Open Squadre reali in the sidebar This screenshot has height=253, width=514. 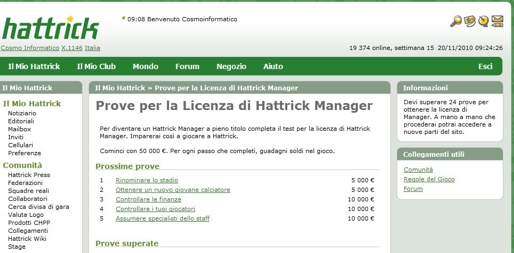(x=28, y=191)
